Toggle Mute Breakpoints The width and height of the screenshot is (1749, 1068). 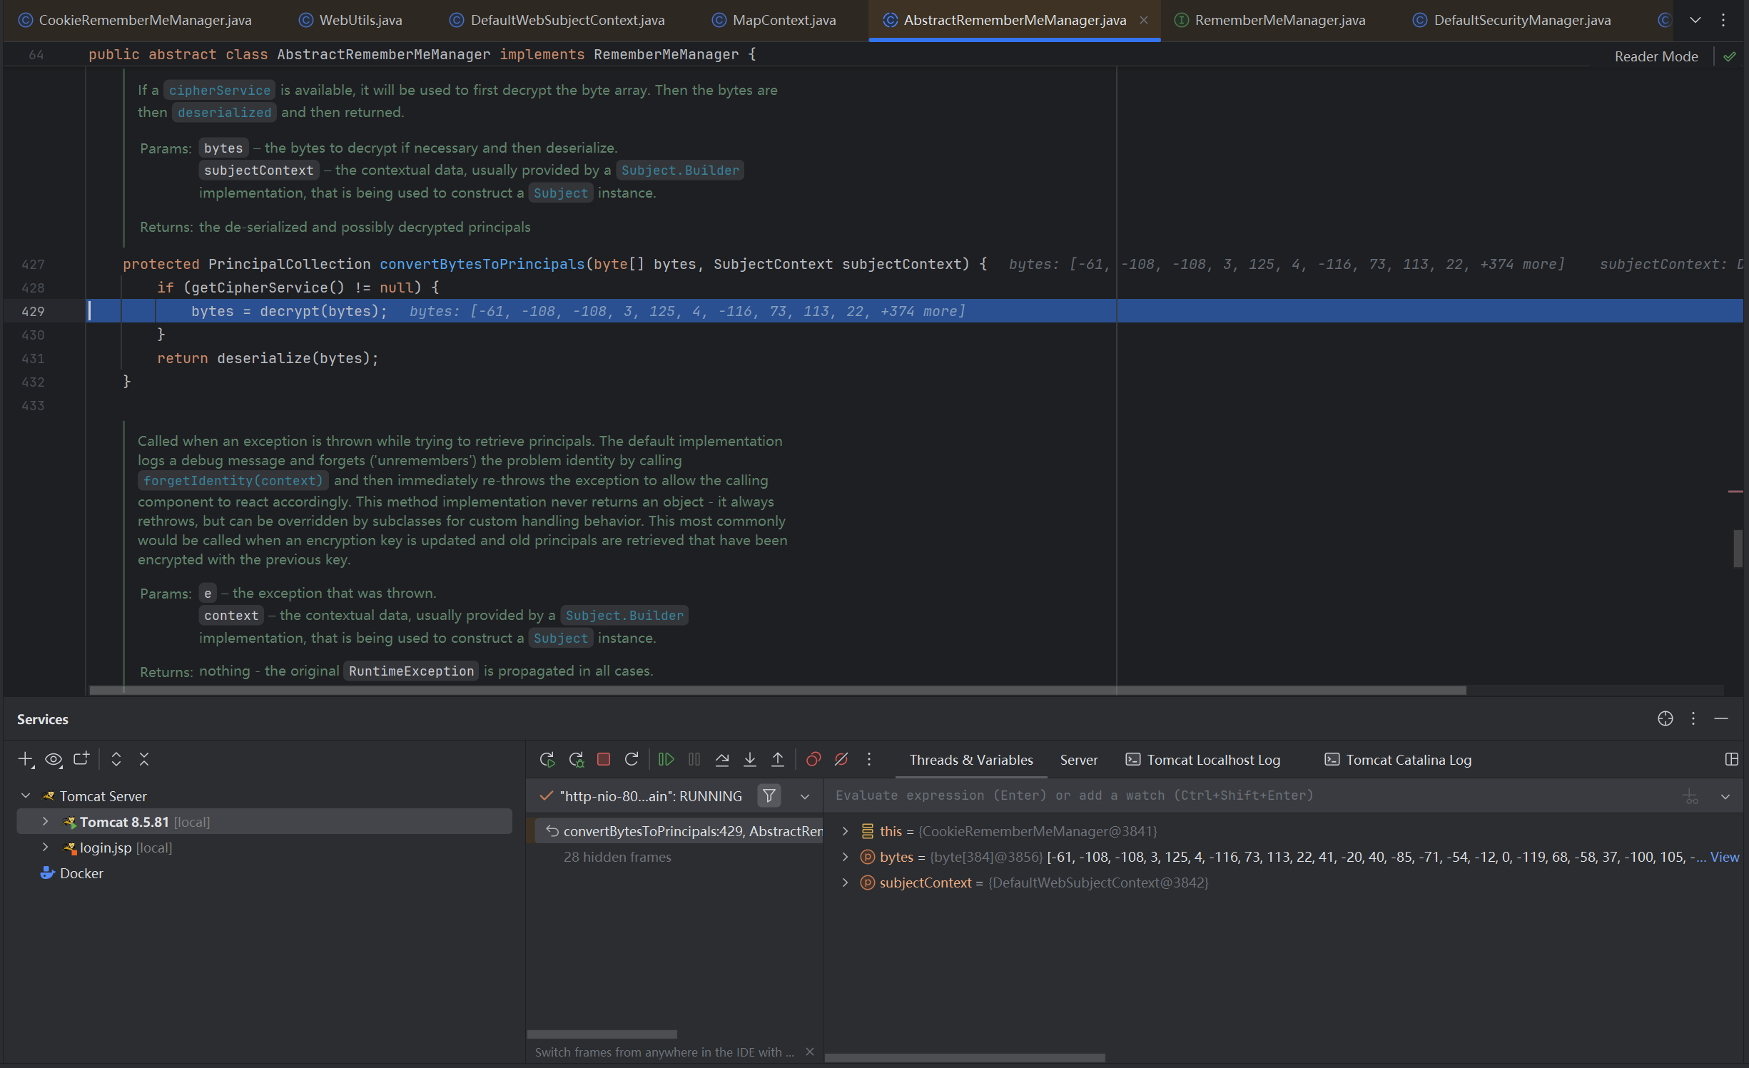841,759
